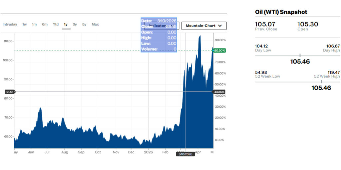Viewport: 341px width, 170px height.
Task: Click the Feb label on time axis
Action: pos(165,152)
